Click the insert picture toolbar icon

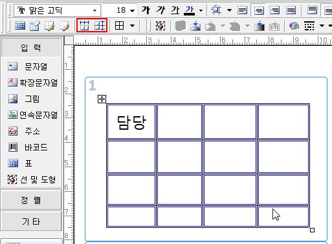tap(195, 26)
